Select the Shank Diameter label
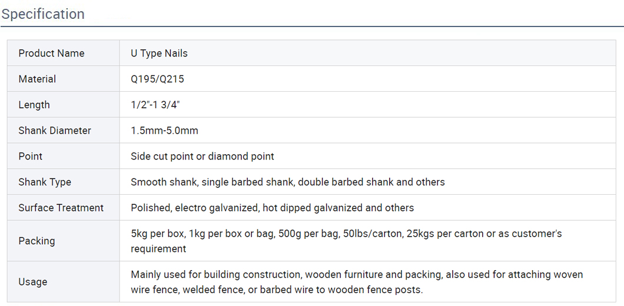The width and height of the screenshot is (624, 306). coord(55,131)
